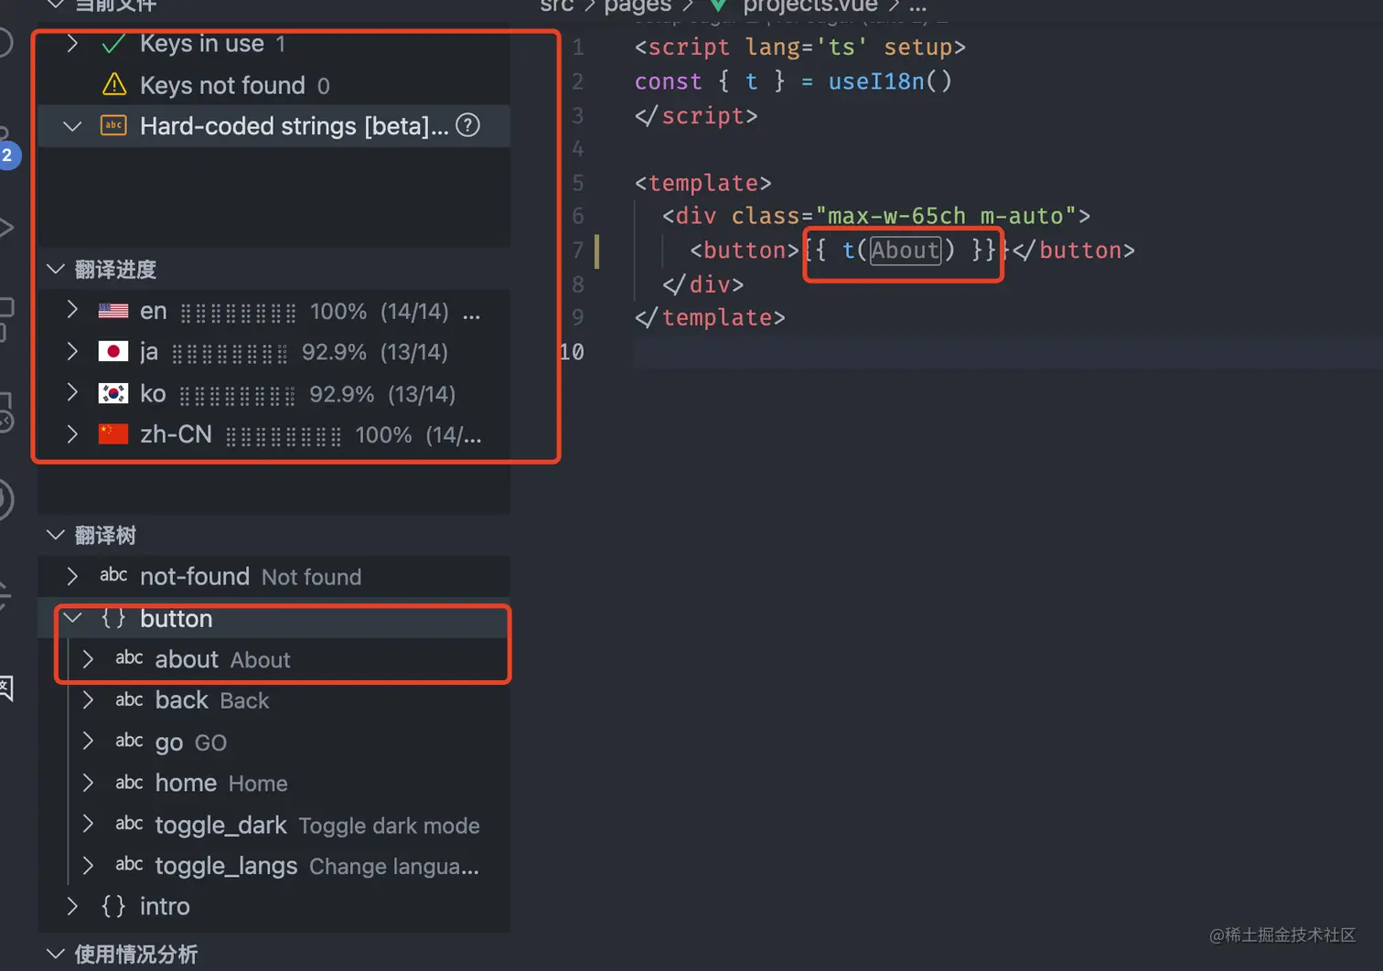Screen dimensions: 1383x971
Task: Click the abc icon beside go key
Action: pyautogui.click(x=129, y=741)
